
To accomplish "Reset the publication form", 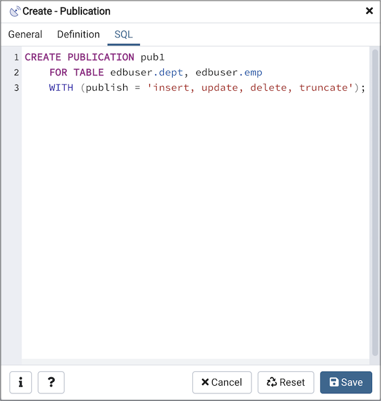I will (286, 383).
